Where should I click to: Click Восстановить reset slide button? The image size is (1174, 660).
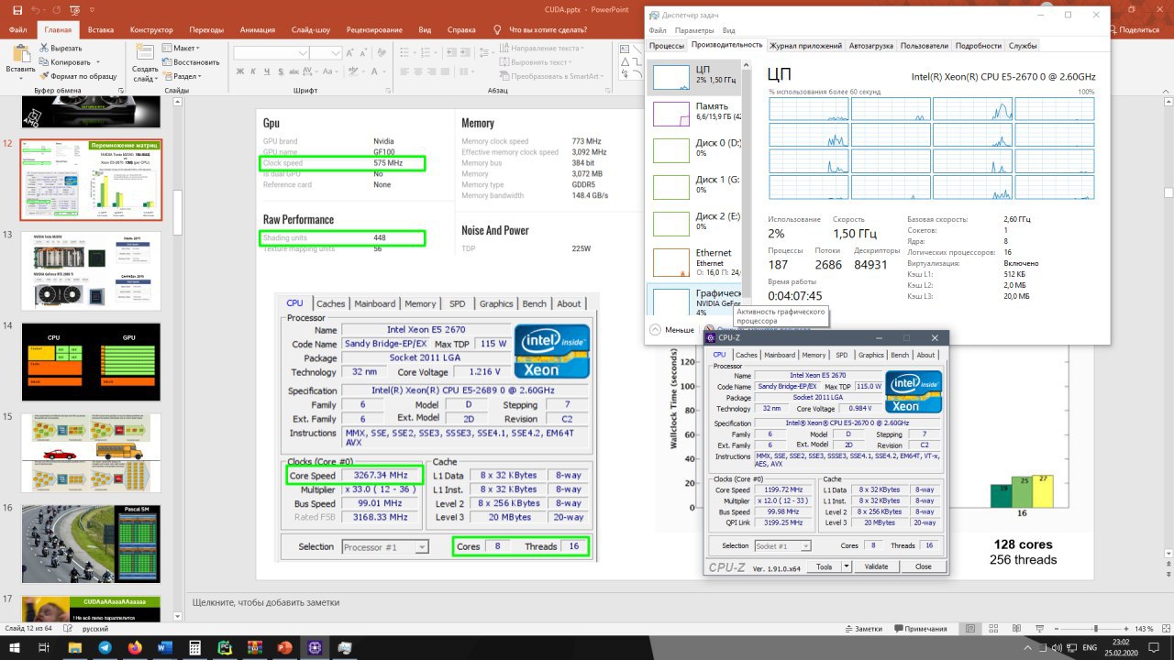(191, 62)
